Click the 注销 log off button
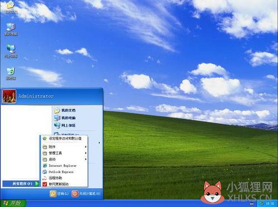Image resolution: width=278 pixels, height=207 pixels. (x=59, y=194)
